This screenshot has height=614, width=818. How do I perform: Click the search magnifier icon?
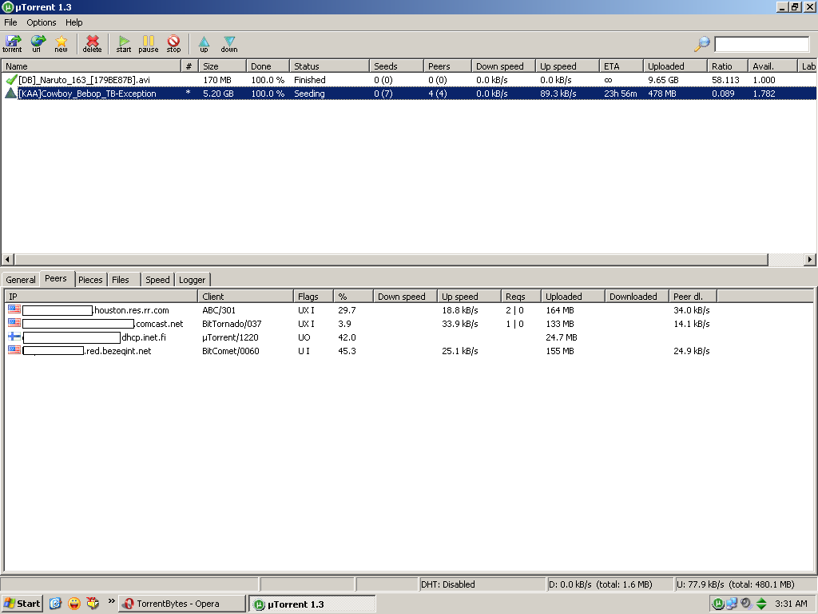tap(701, 44)
